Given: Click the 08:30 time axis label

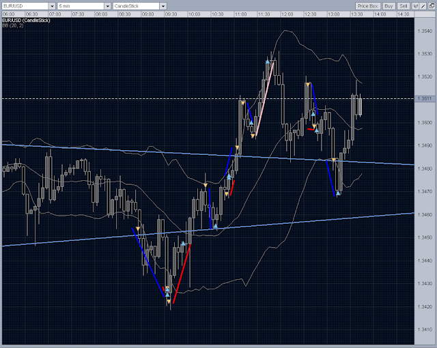Looking at the screenshot, I should click(x=124, y=14).
